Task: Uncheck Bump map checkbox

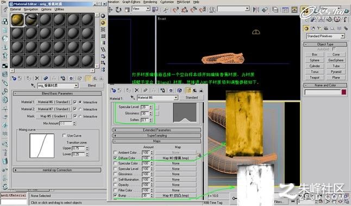Action: point(115,196)
